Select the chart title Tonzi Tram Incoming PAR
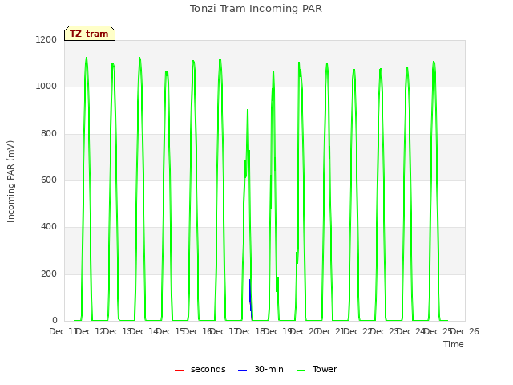 click(256, 9)
